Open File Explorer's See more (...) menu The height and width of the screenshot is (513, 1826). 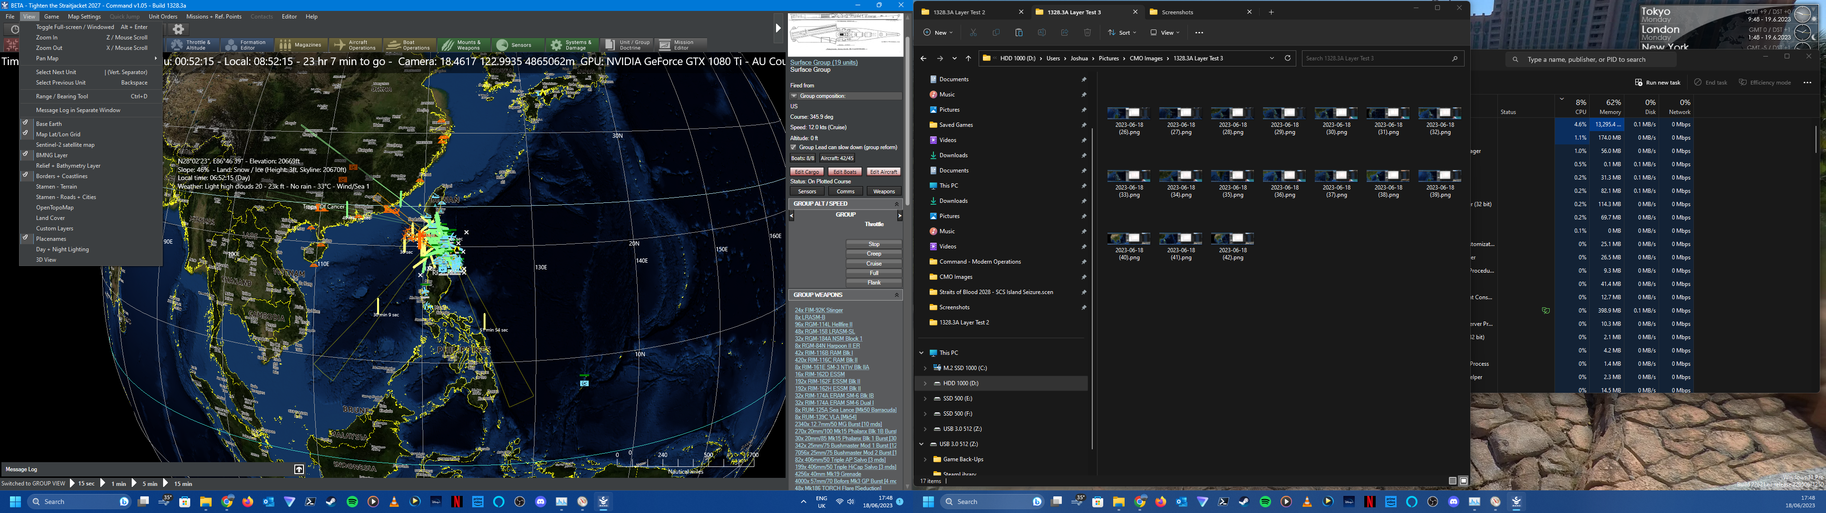(1199, 33)
